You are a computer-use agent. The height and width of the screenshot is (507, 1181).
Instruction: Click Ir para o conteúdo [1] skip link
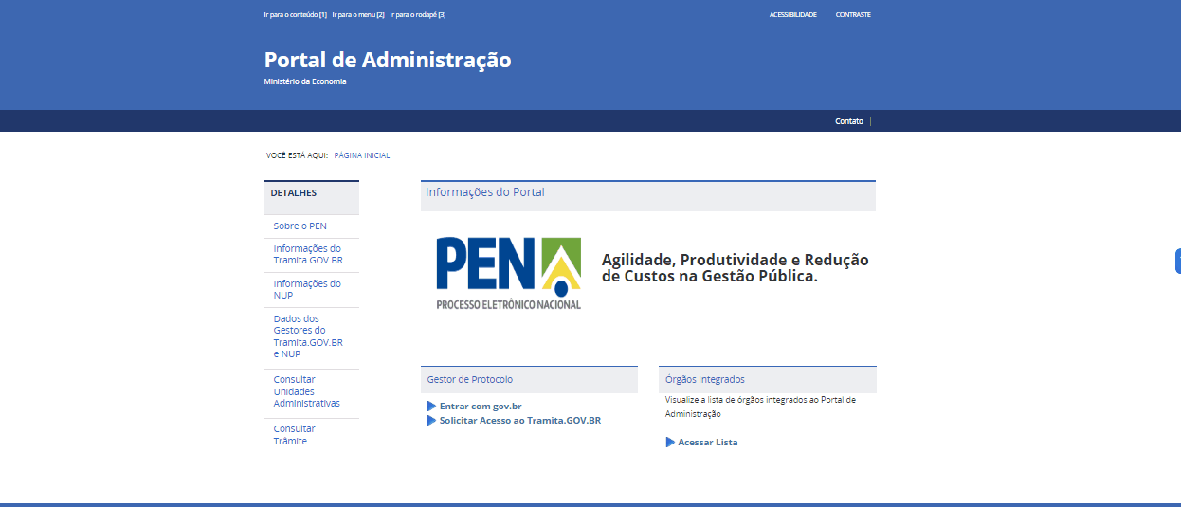pyautogui.click(x=295, y=15)
